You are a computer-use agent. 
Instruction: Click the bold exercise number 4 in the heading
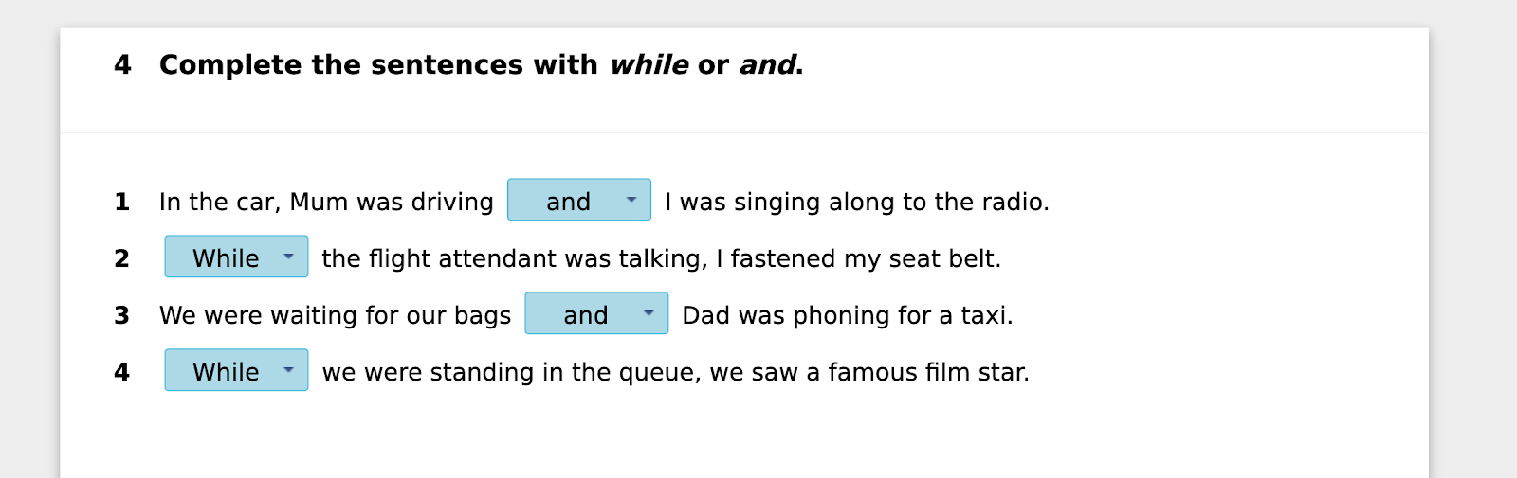(x=122, y=65)
